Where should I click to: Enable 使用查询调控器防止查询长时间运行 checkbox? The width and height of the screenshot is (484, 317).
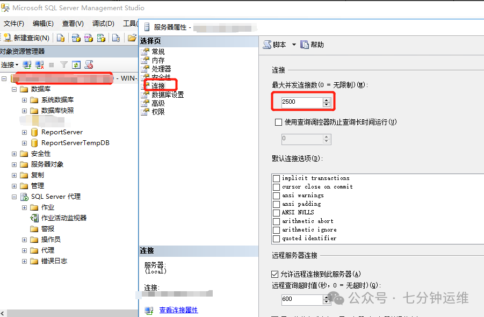click(278, 122)
